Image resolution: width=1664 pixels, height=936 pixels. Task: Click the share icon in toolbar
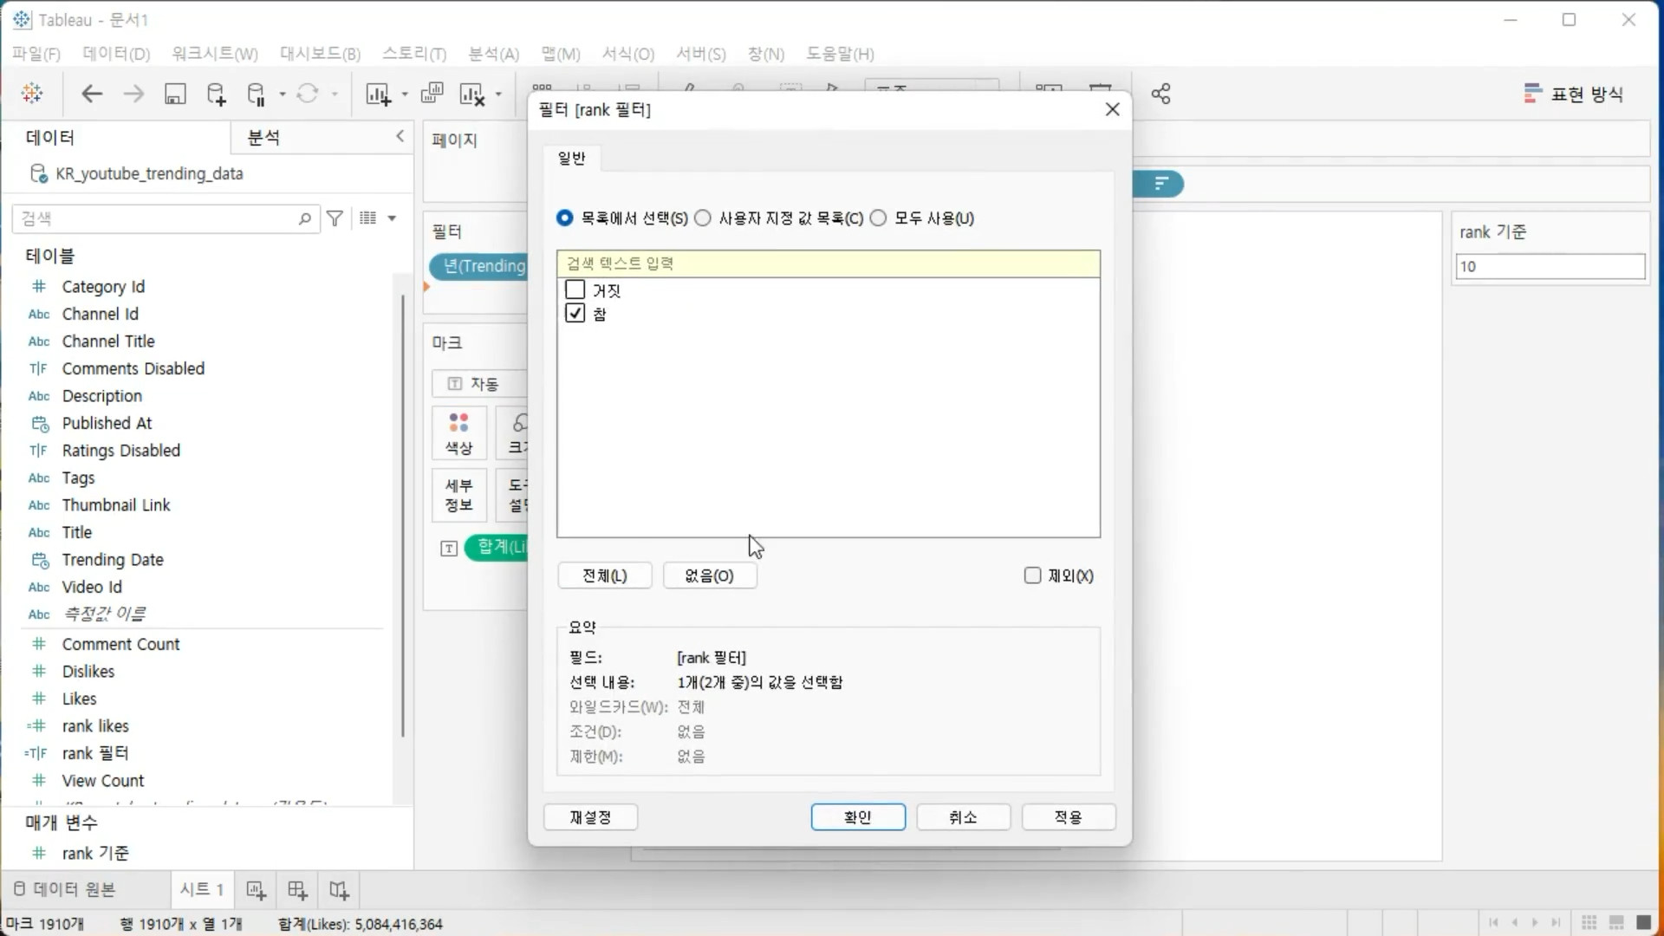1161,94
